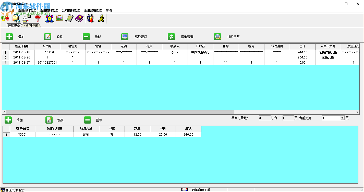Click the 贰佰肆拾元整 amount cell
Screen dimensions: 364x192
click(328, 52)
